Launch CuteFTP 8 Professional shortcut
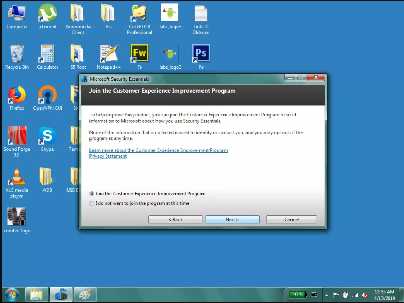The image size is (404, 303). tap(140, 19)
